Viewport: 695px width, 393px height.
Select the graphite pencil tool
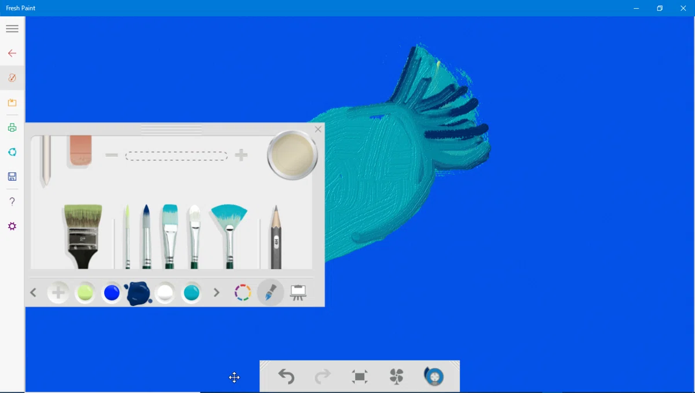coord(276,237)
